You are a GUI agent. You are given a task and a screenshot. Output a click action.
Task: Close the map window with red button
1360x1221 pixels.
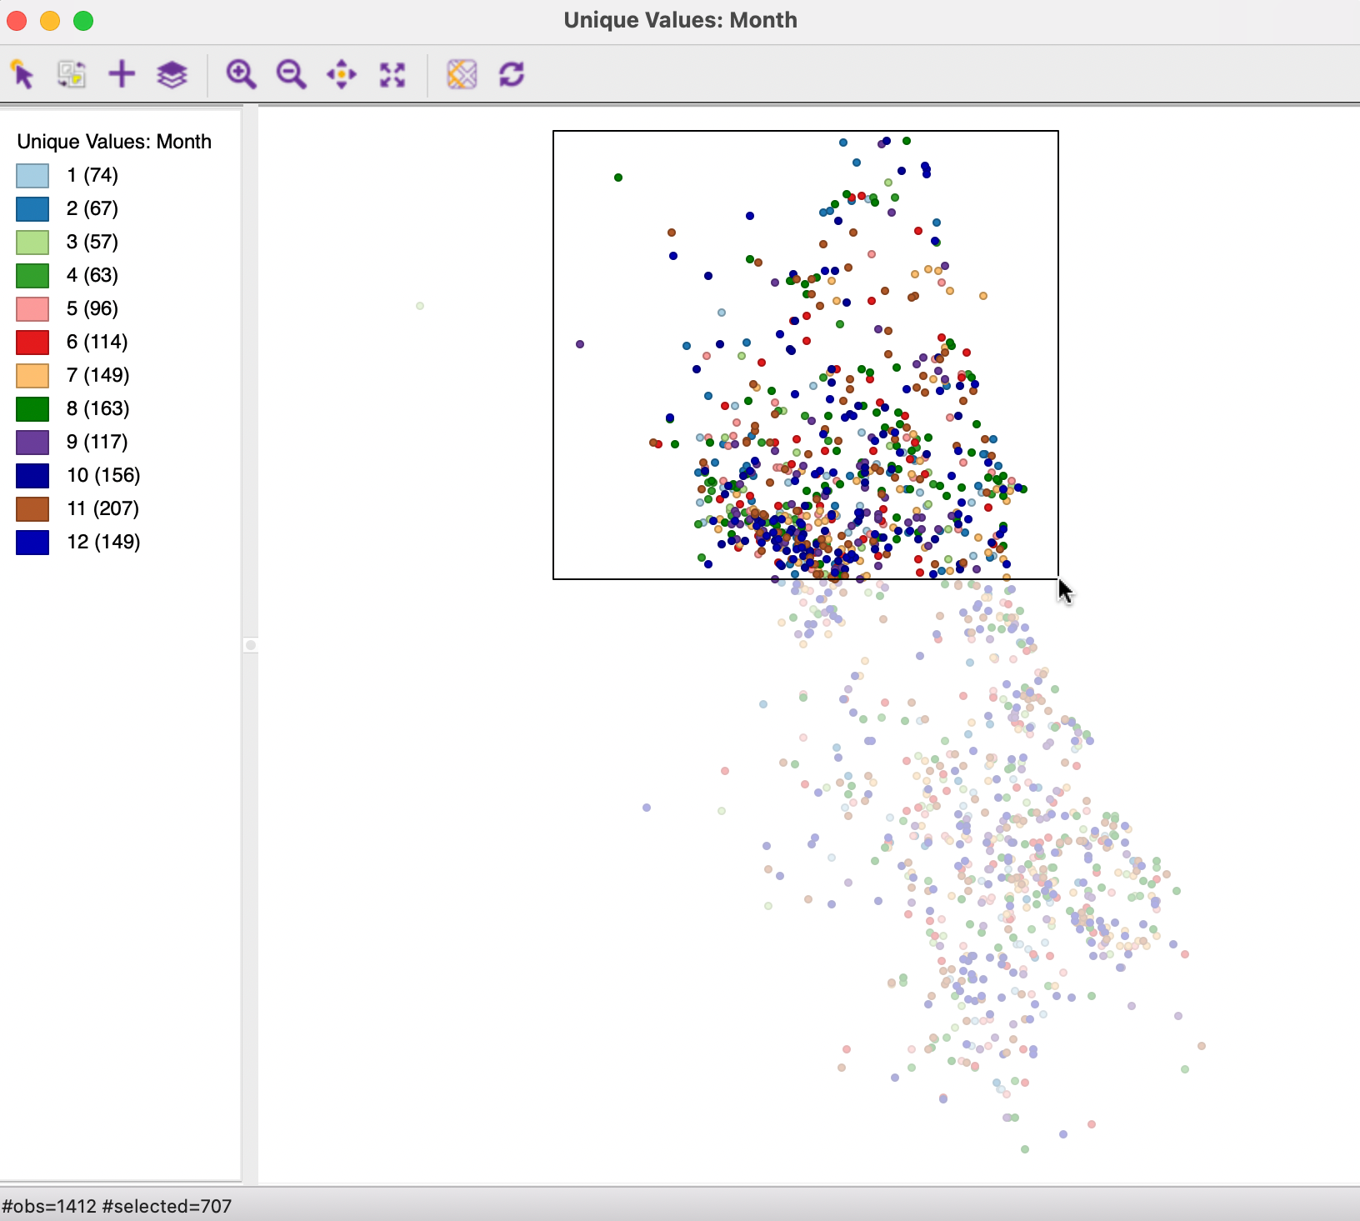point(17,21)
